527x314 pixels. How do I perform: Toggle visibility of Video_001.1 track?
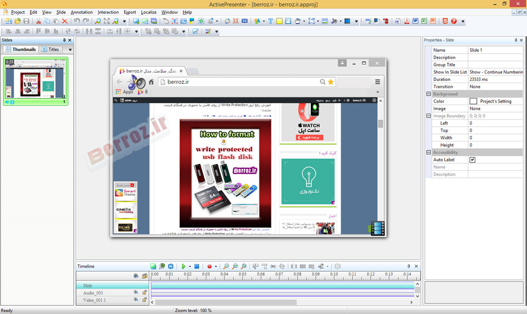136,300
